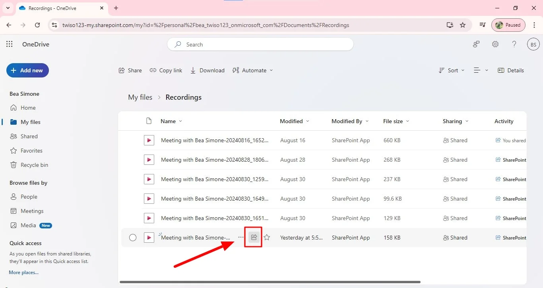Click the horizontal scrollbar of the file list
This screenshot has width=543, height=288.
270,282
